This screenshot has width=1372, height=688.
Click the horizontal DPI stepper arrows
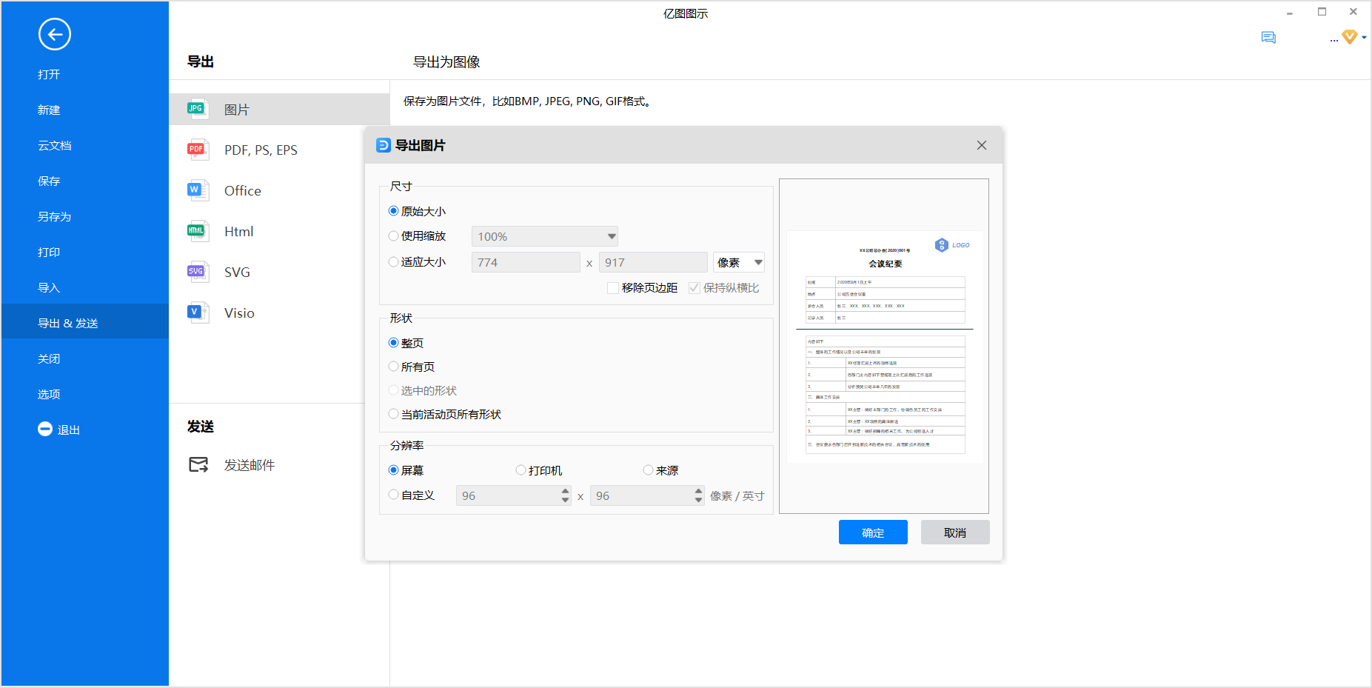566,495
